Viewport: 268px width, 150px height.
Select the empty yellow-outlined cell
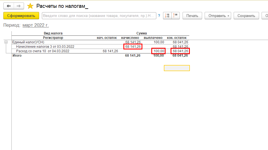tap(177, 68)
